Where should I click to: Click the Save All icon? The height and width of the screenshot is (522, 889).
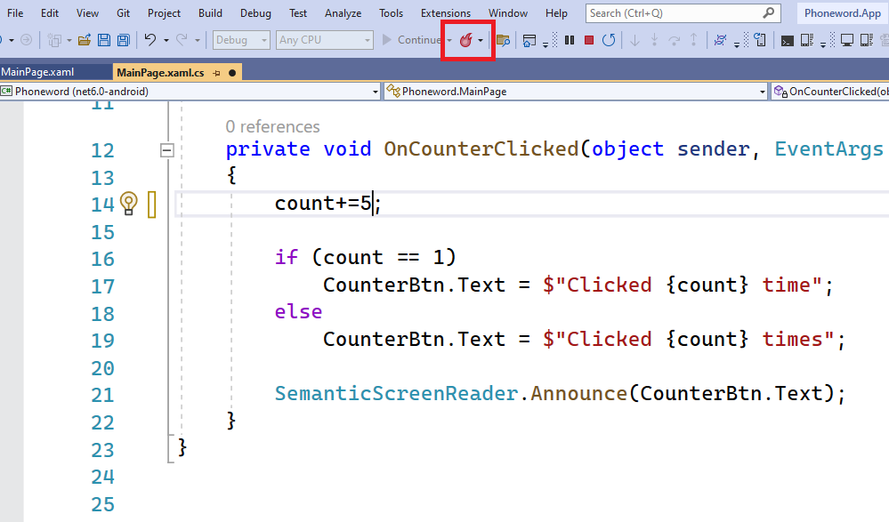(123, 40)
